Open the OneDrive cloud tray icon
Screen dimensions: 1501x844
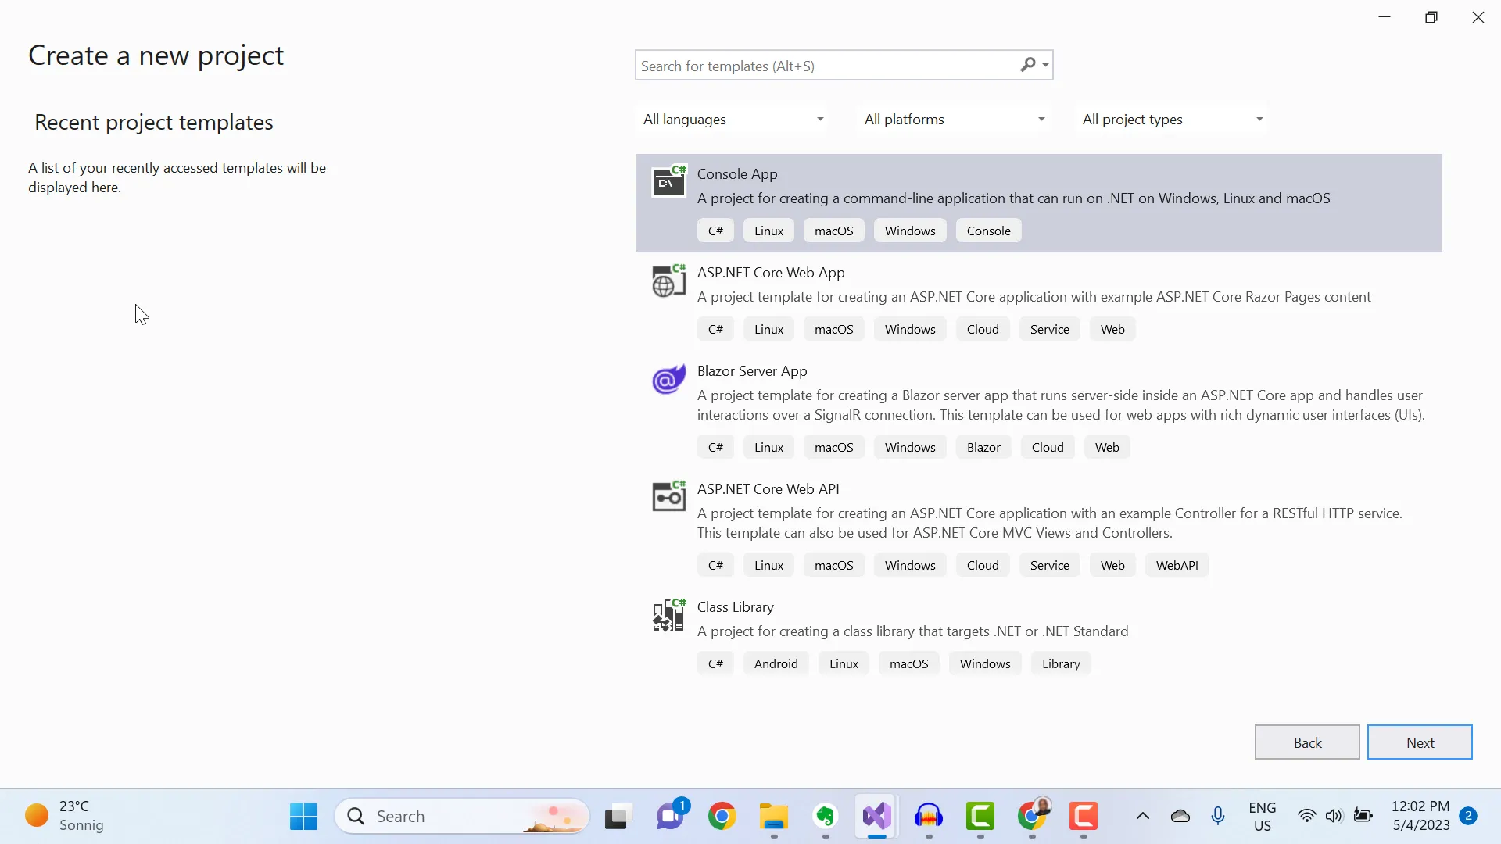(1180, 817)
